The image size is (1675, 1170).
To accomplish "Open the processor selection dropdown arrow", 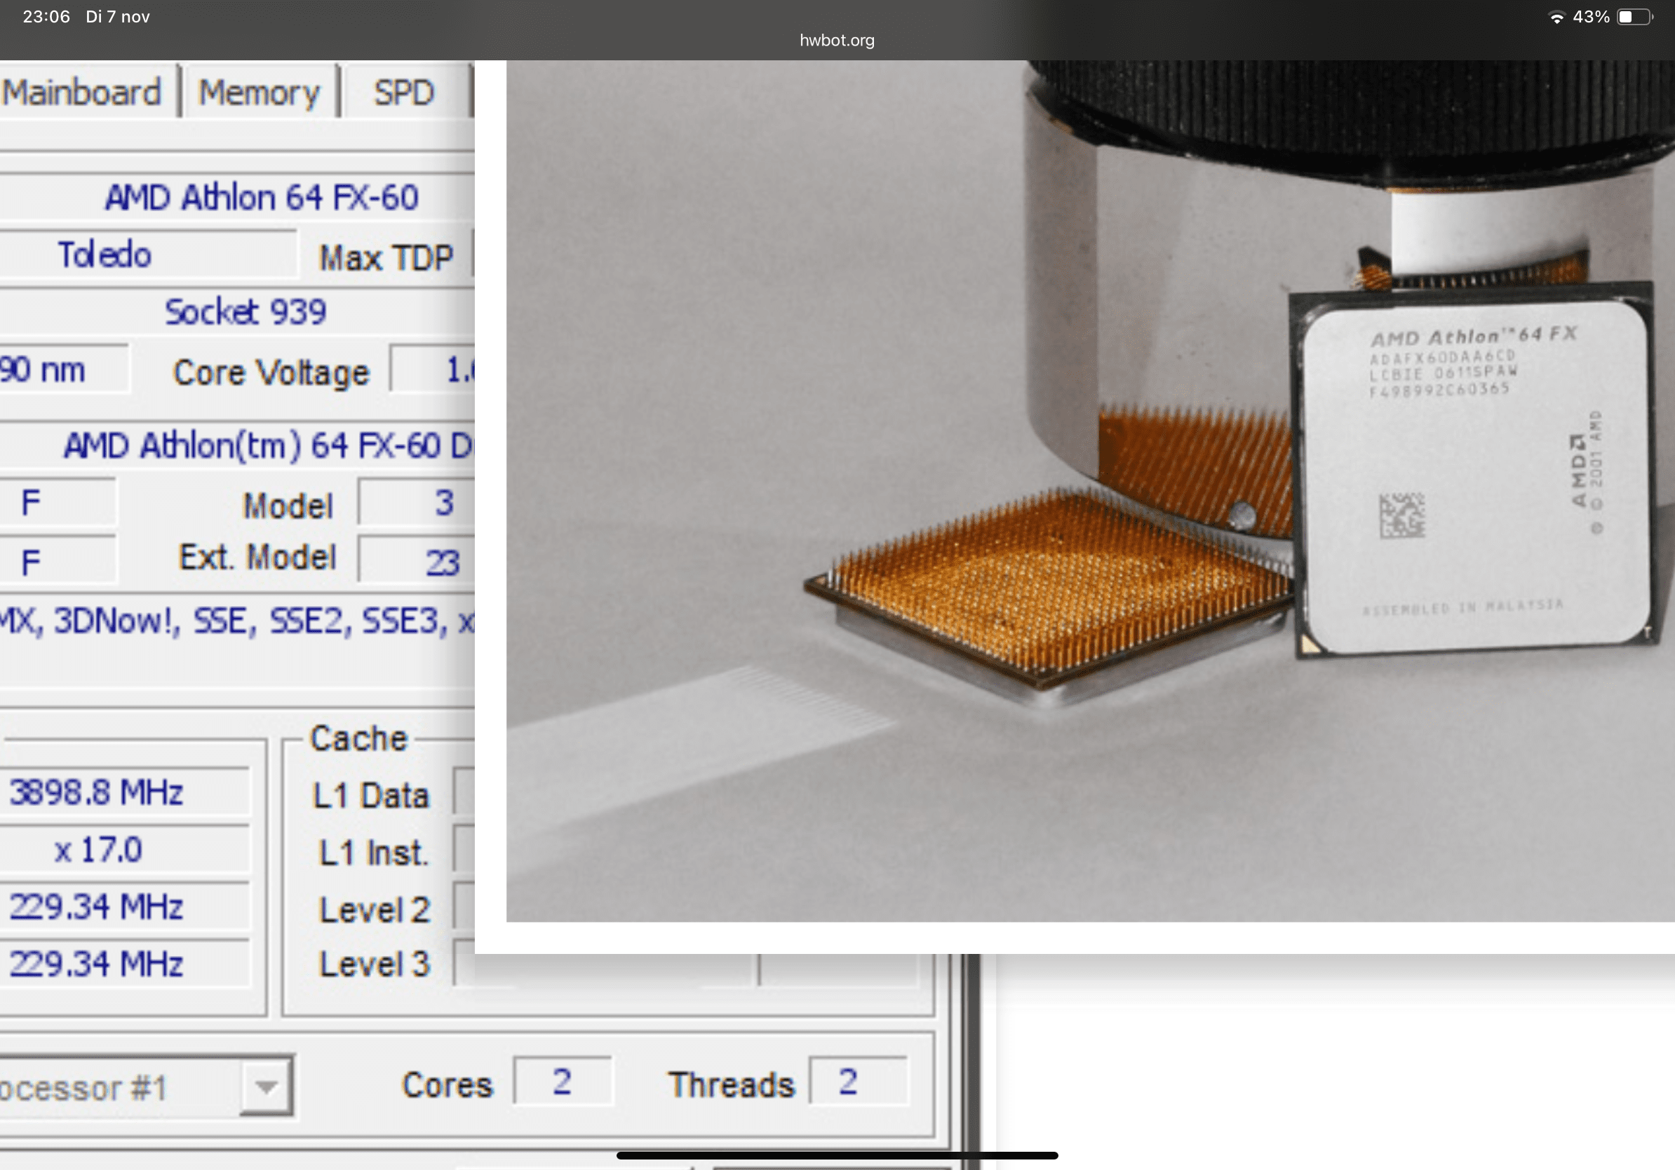I will point(267,1086).
